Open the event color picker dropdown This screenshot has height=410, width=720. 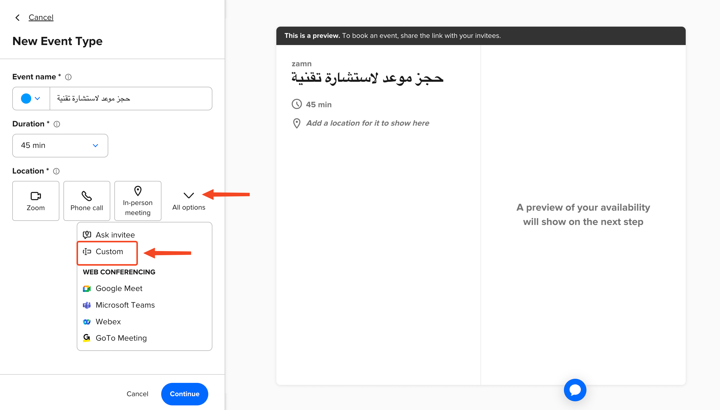[31, 98]
